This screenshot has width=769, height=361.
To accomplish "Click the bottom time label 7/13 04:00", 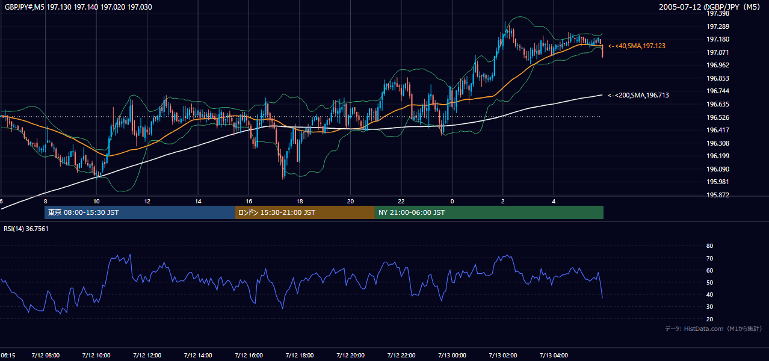I will point(554,356).
